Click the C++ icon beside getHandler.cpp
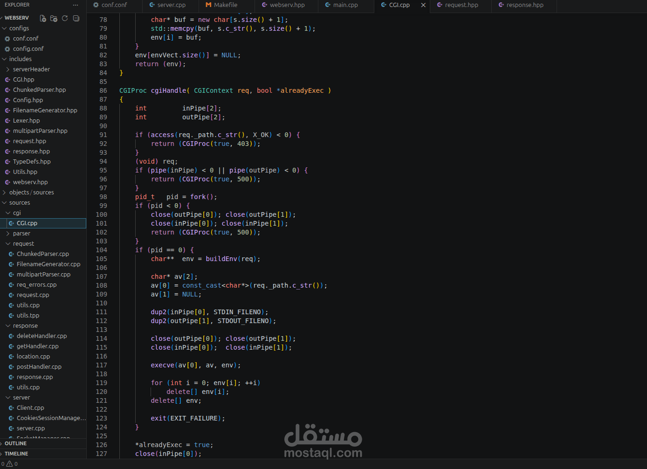This screenshot has width=647, height=469. coord(11,346)
